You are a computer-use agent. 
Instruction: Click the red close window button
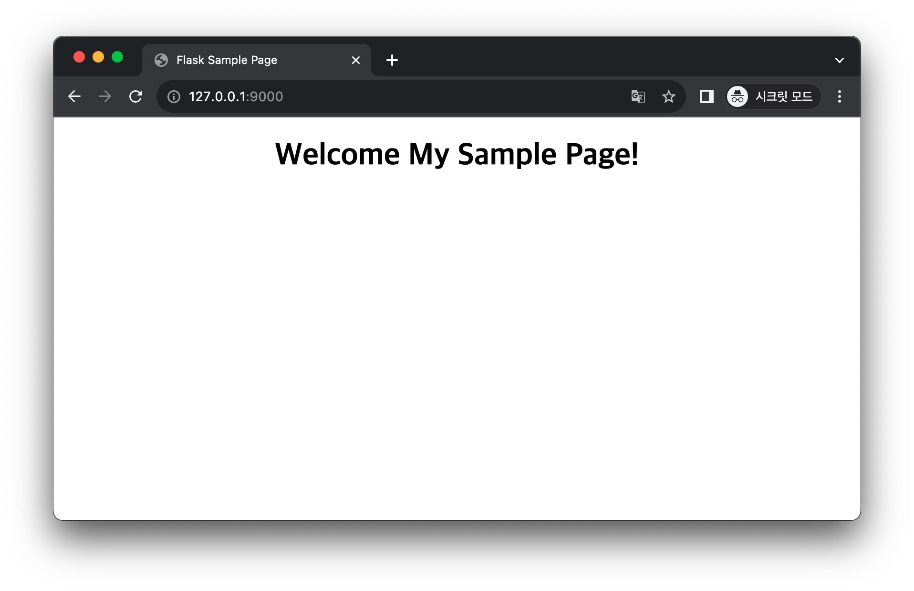79,57
